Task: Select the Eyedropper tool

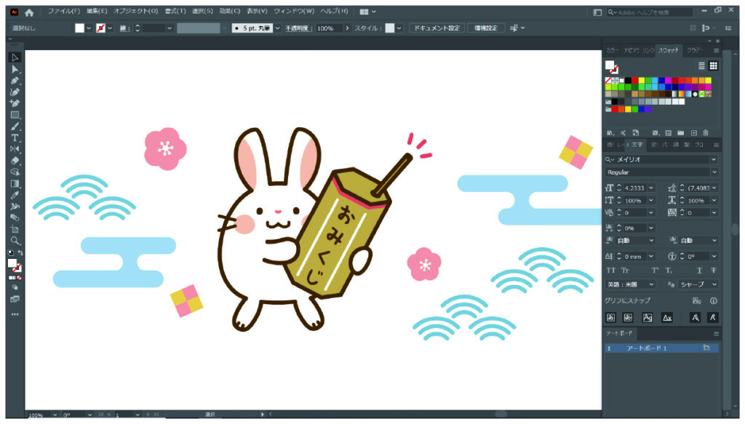Action: (15, 195)
